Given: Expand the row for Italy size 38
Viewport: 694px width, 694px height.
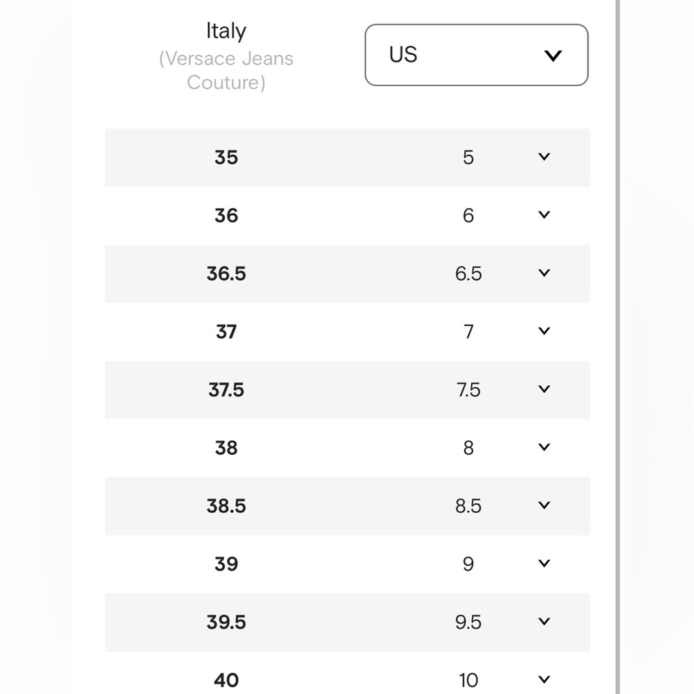Looking at the screenshot, I should click(544, 447).
